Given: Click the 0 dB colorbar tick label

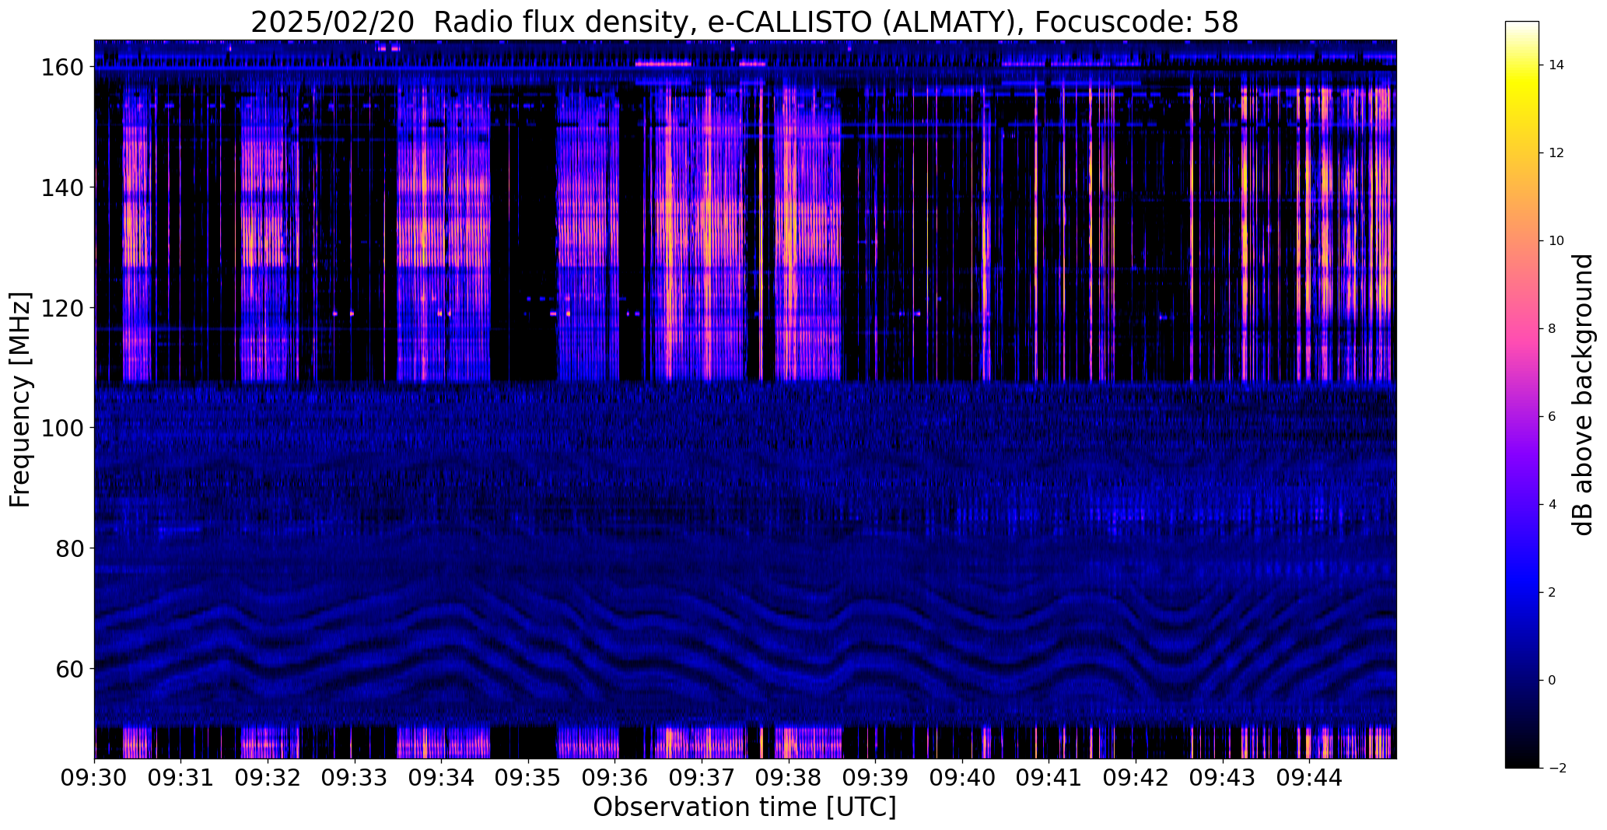Looking at the screenshot, I should coord(1552,681).
